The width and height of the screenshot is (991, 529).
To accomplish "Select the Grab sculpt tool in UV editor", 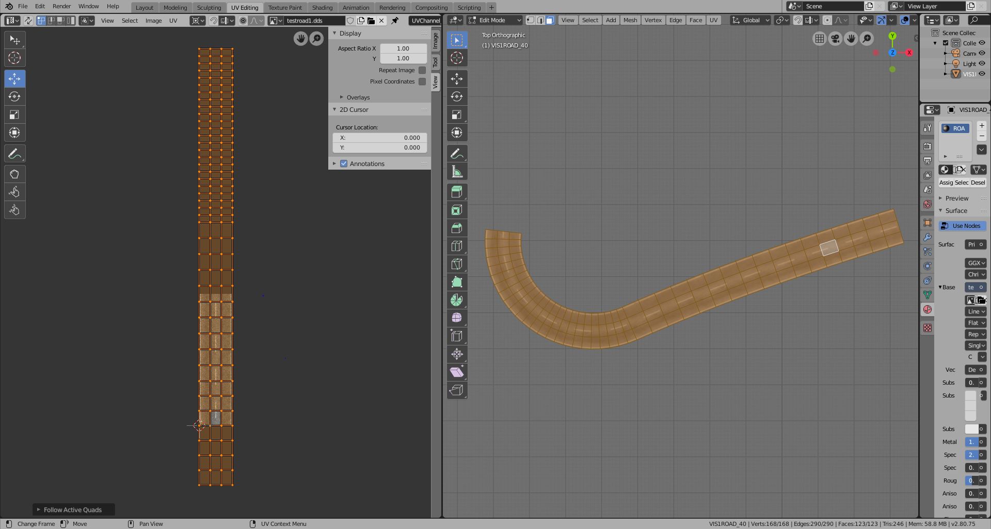I will (x=14, y=174).
